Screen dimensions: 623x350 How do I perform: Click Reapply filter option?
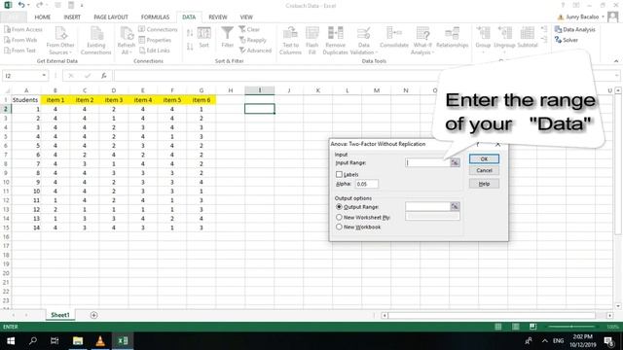(x=253, y=40)
